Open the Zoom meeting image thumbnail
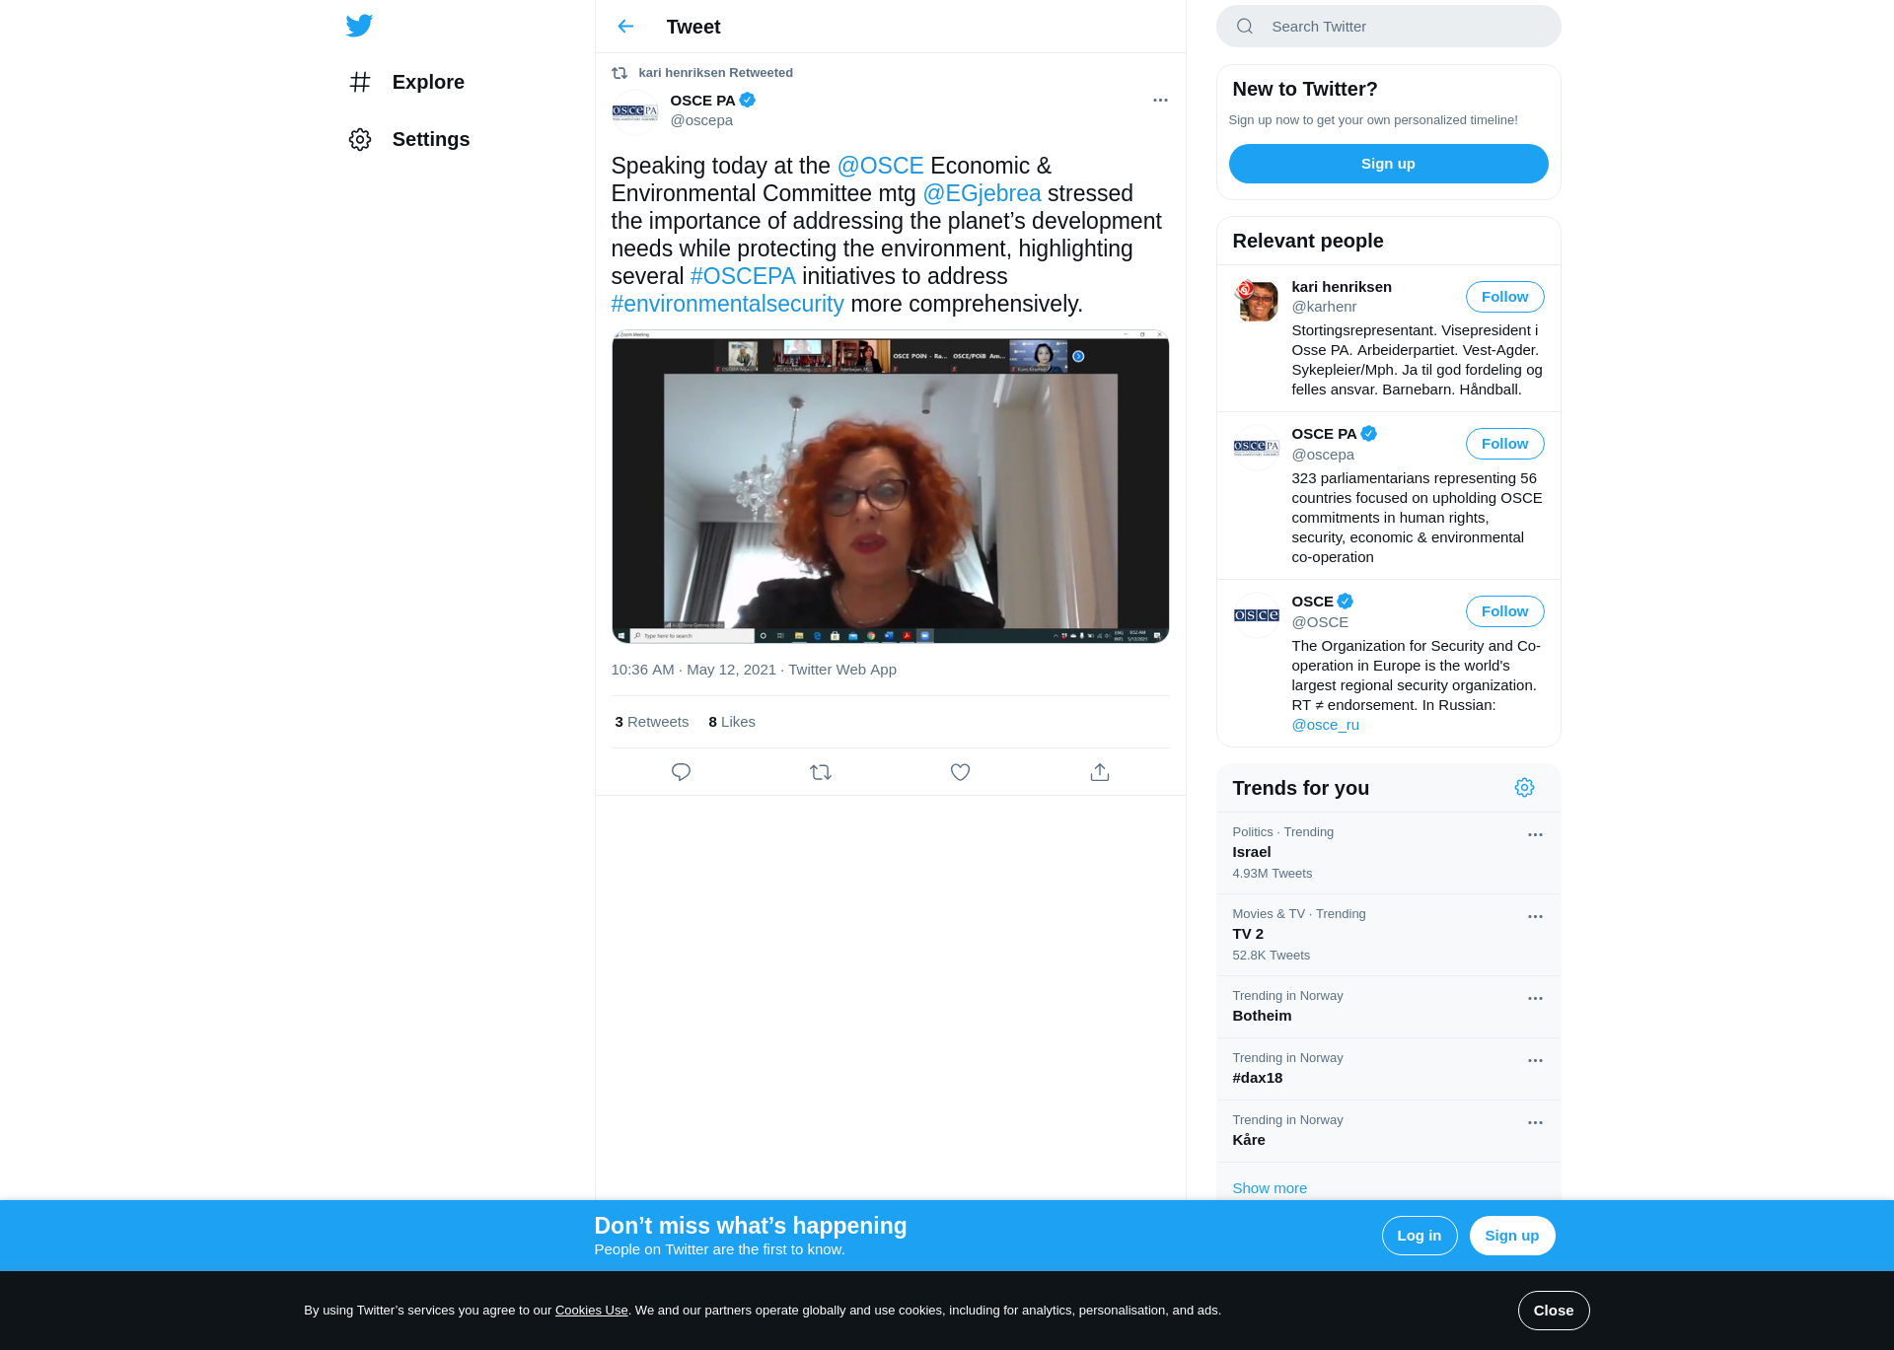Image resolution: width=1894 pixels, height=1350 pixels. pyautogui.click(x=890, y=487)
